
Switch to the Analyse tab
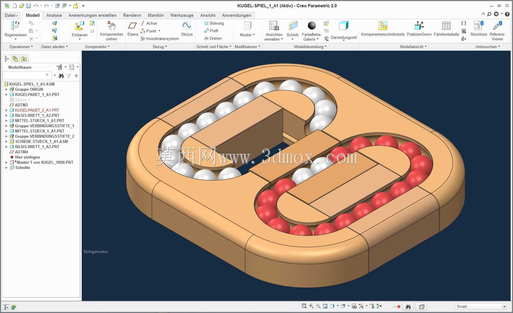(x=54, y=15)
